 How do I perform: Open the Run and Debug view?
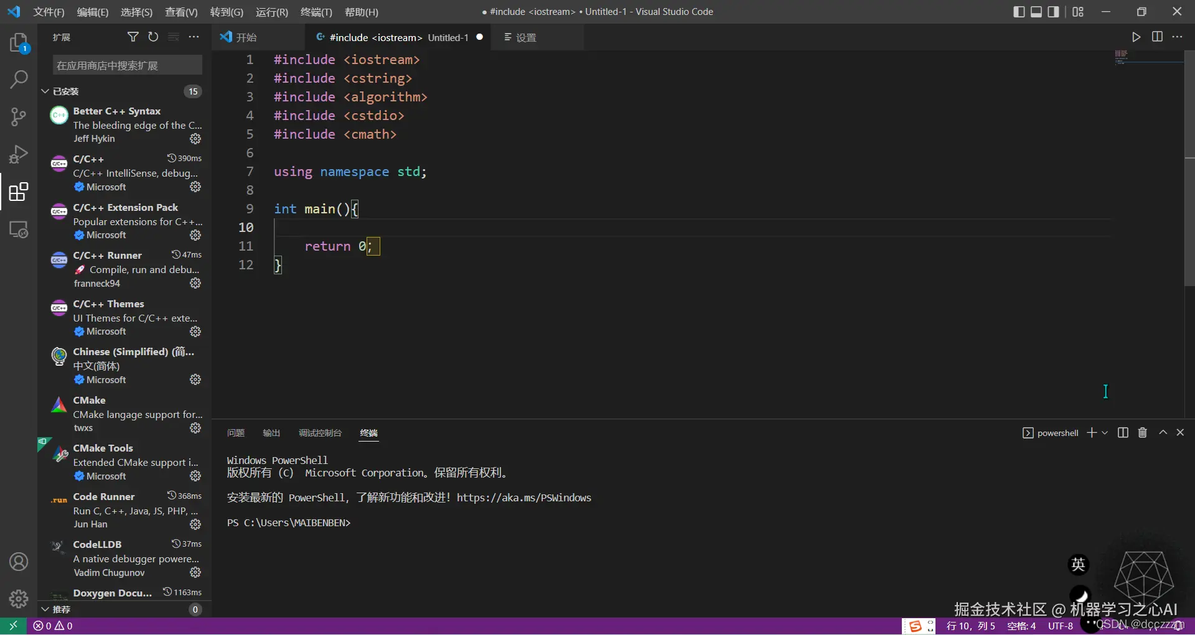(19, 154)
